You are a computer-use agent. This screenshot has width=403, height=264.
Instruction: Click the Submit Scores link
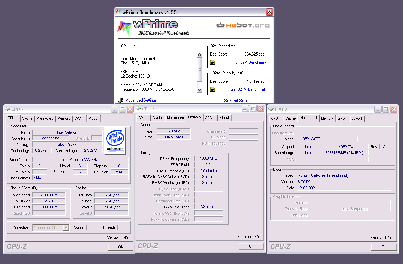point(239,101)
